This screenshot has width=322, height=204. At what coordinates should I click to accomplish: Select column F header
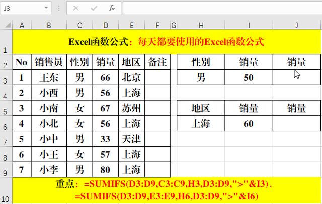(x=157, y=25)
